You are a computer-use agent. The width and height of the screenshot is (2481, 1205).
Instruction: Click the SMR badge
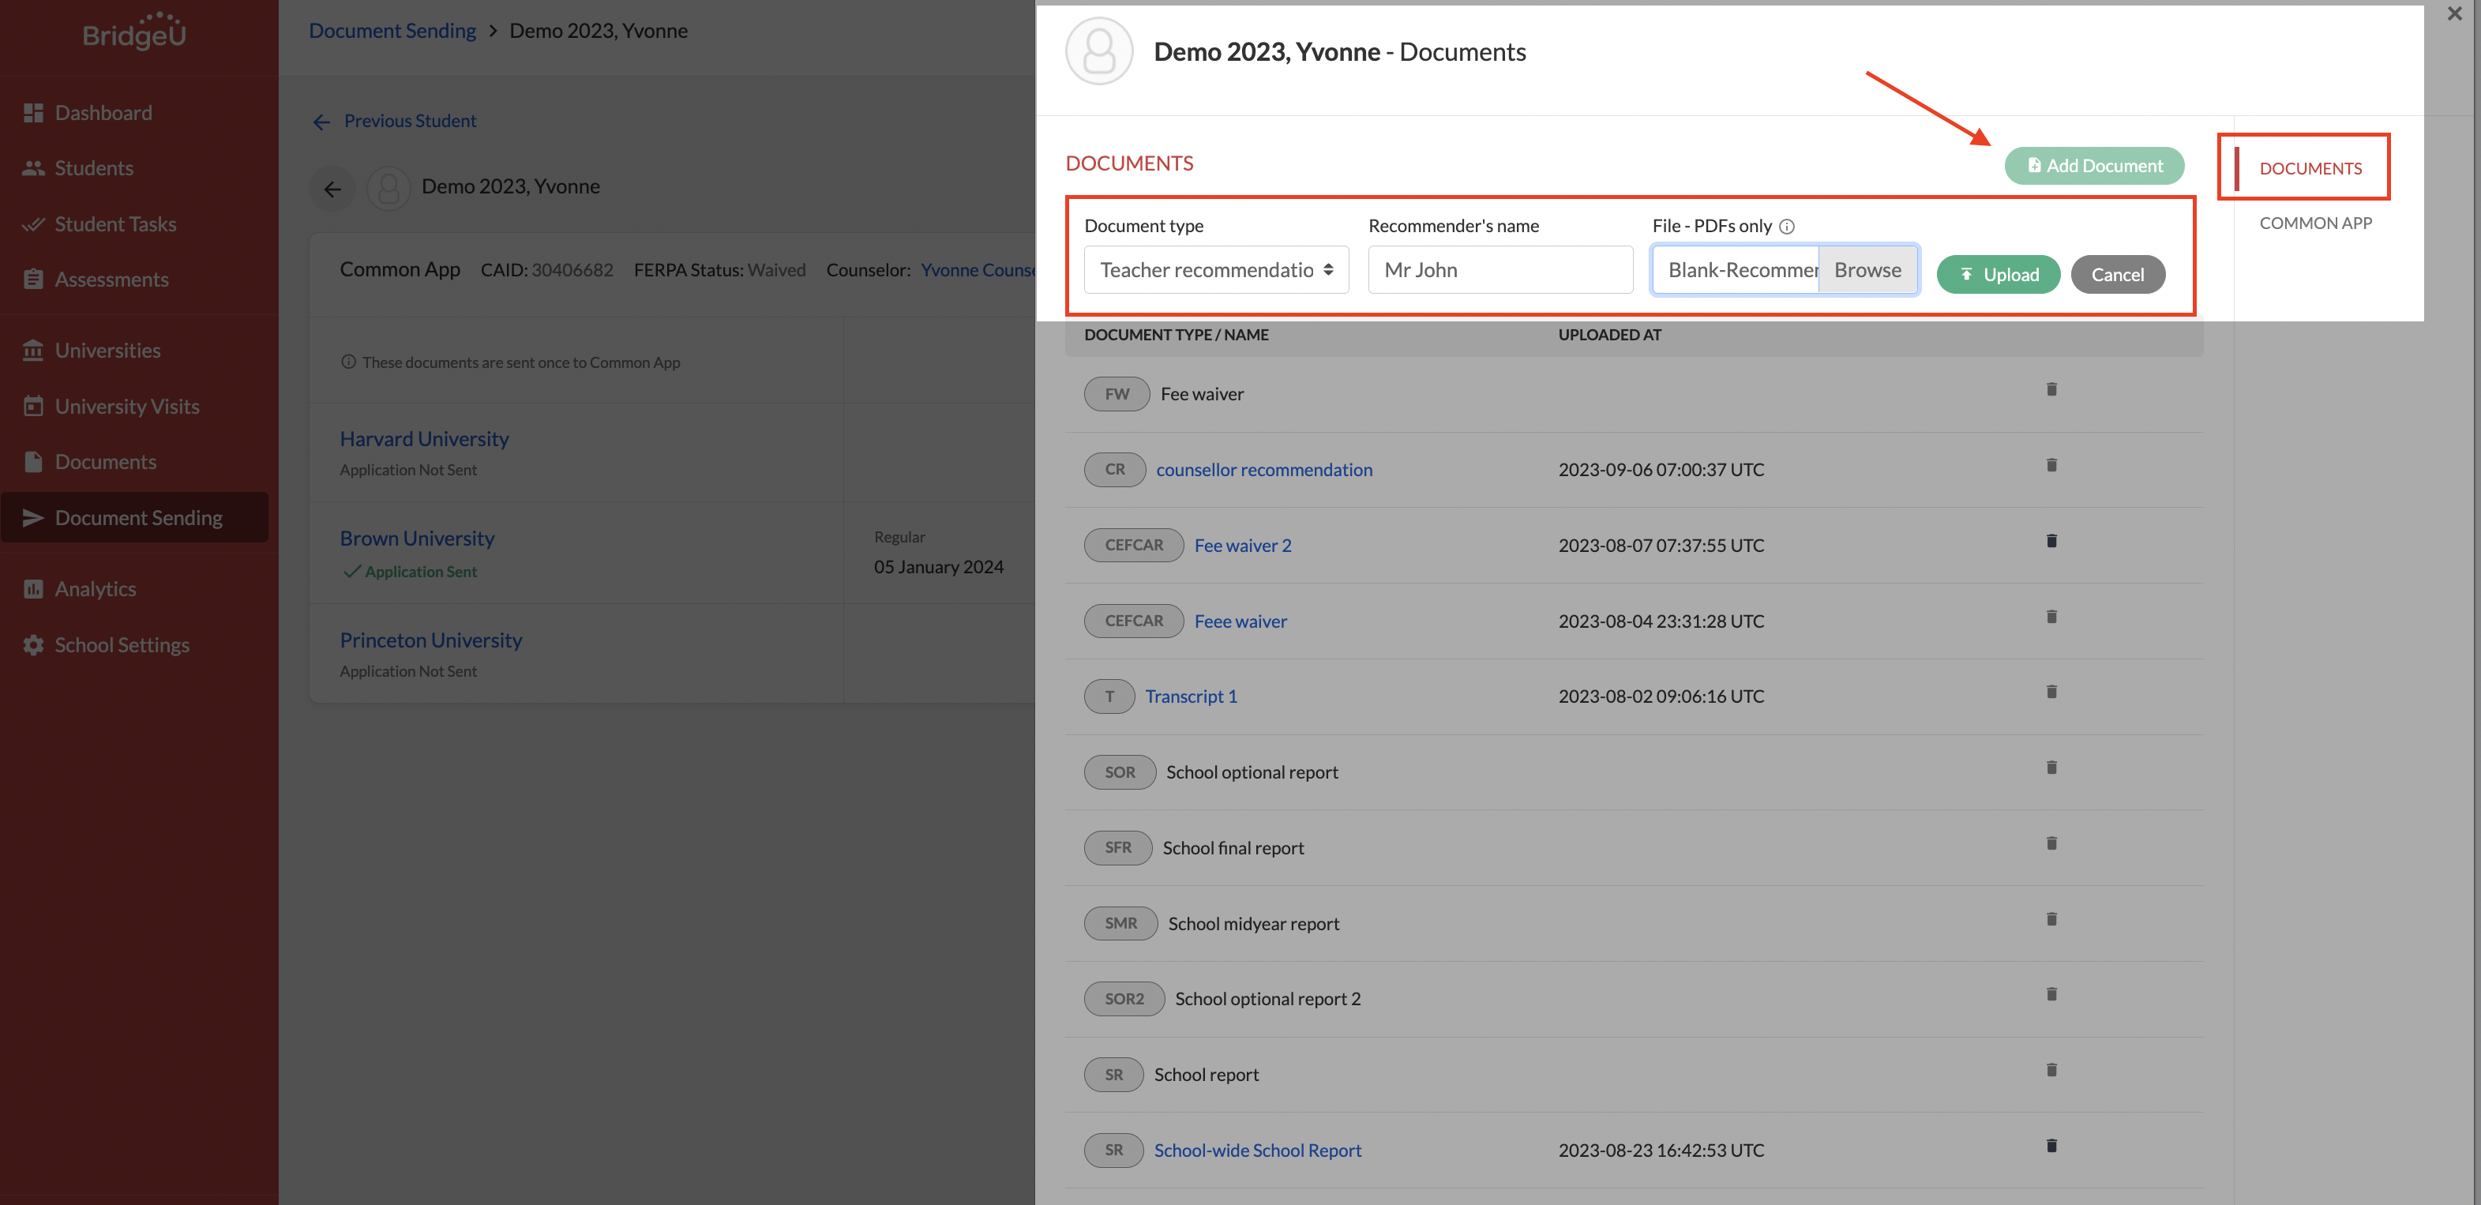(1120, 924)
